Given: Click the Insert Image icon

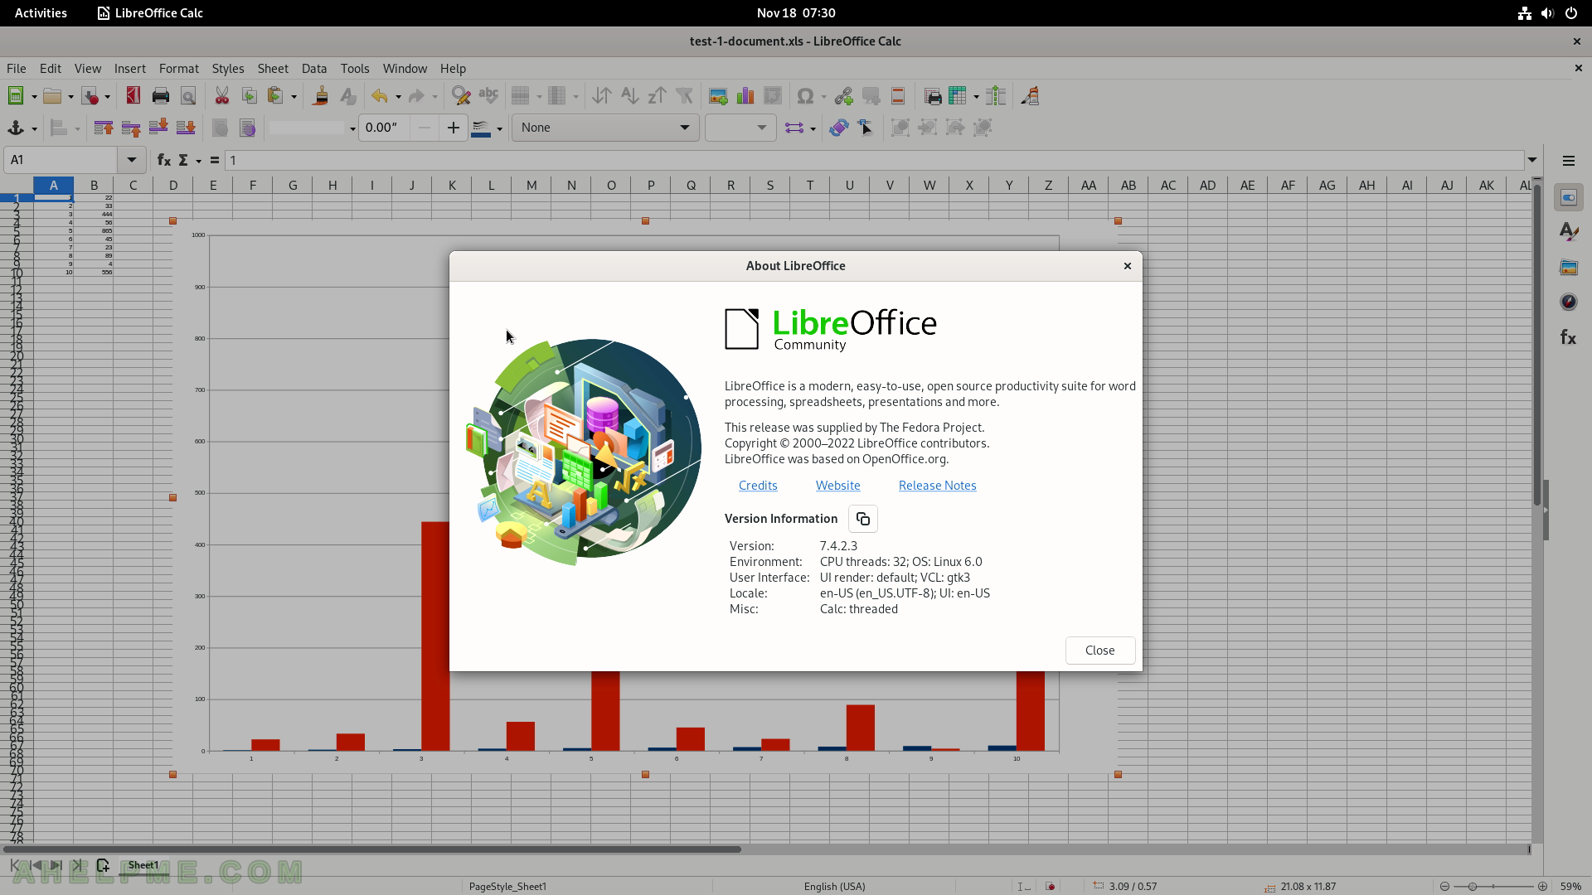Looking at the screenshot, I should 718,96.
